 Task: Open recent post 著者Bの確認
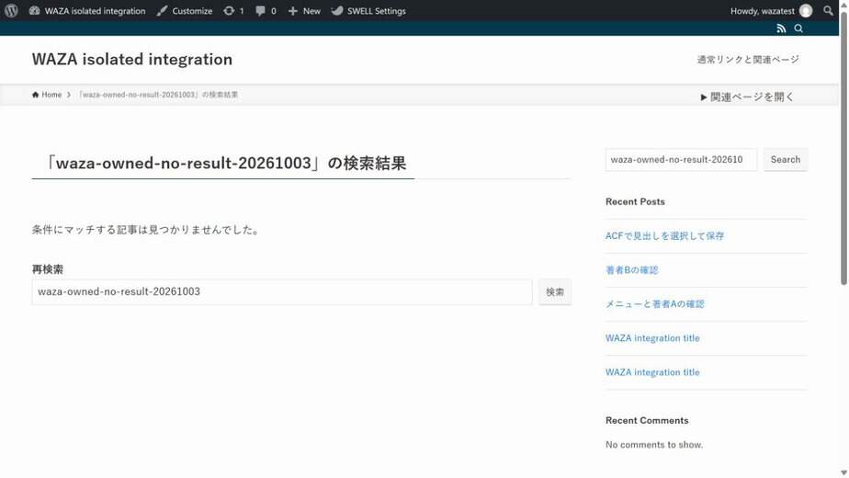631,270
